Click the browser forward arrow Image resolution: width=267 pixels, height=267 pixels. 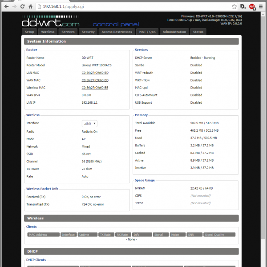(14, 7)
